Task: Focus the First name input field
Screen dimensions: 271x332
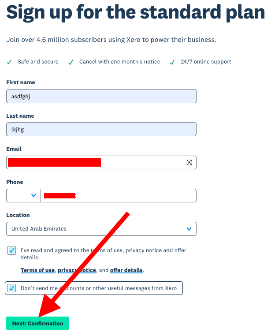Action: click(101, 96)
